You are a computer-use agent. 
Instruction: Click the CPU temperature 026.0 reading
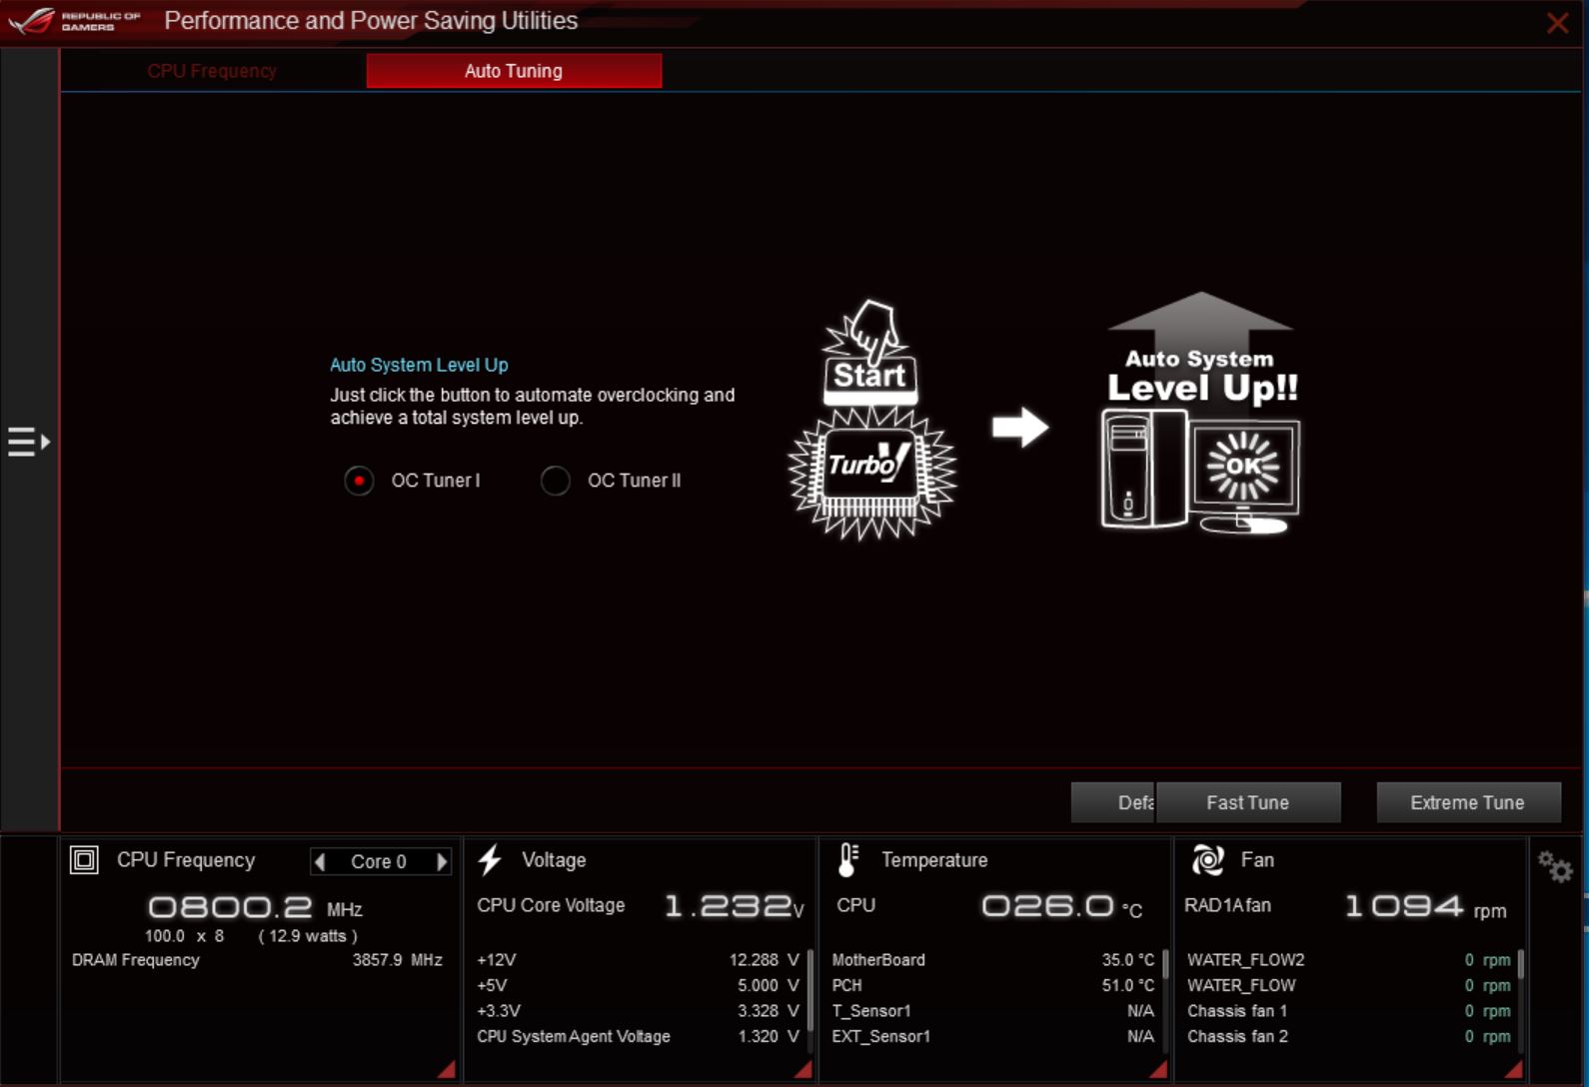click(x=1061, y=906)
